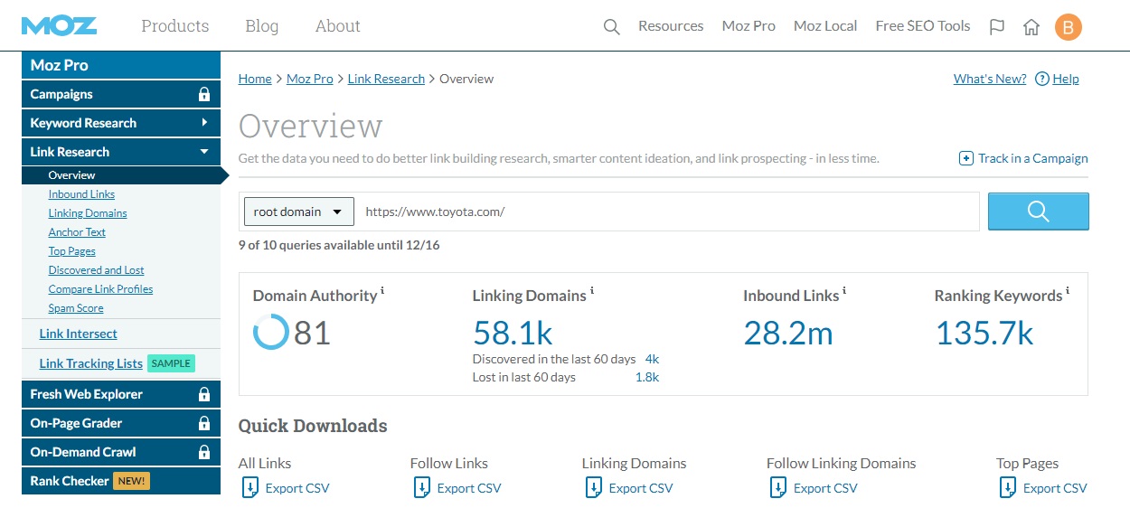Open Resources in the top navigation
Viewport: 1130px width, 527px height.
coord(671,26)
